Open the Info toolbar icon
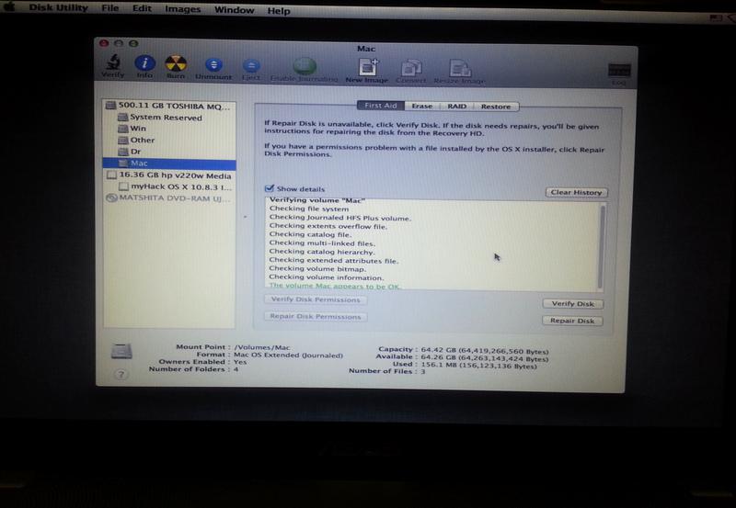Viewport: 736px width, 508px height. [144, 66]
